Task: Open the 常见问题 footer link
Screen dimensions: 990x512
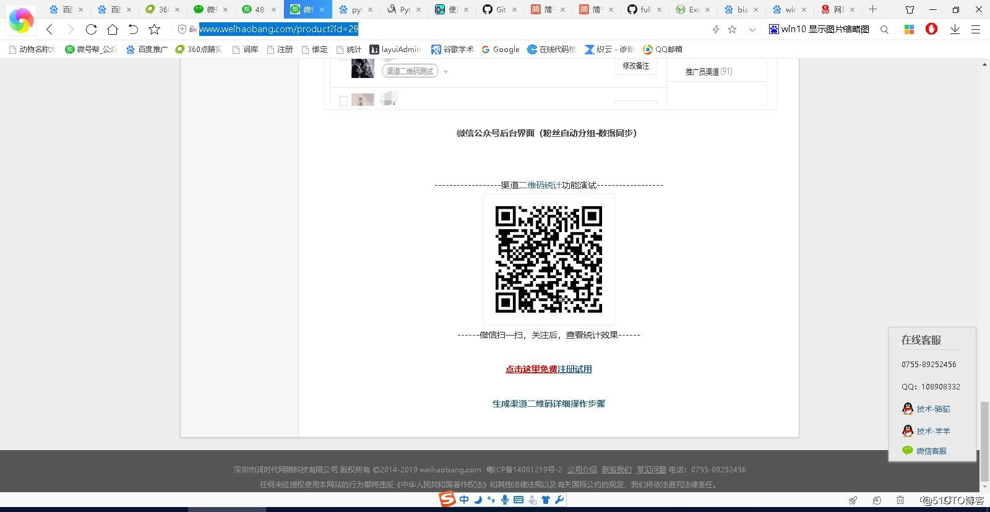Action: pyautogui.click(x=652, y=470)
